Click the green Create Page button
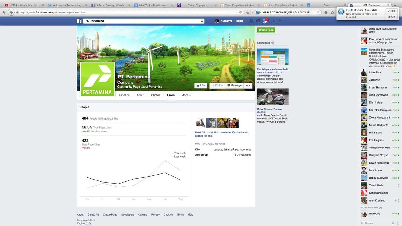 coord(266,30)
